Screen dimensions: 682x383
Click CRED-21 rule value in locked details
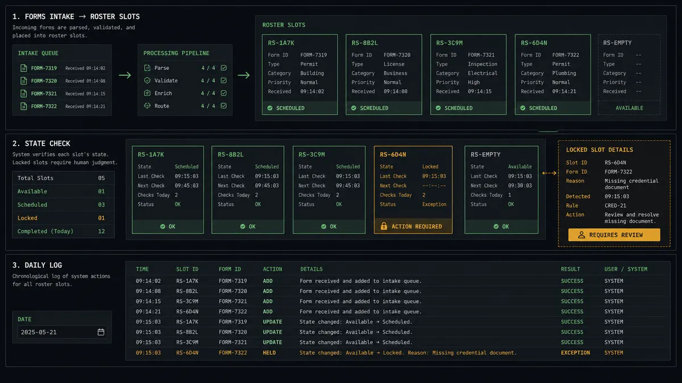tap(616, 205)
